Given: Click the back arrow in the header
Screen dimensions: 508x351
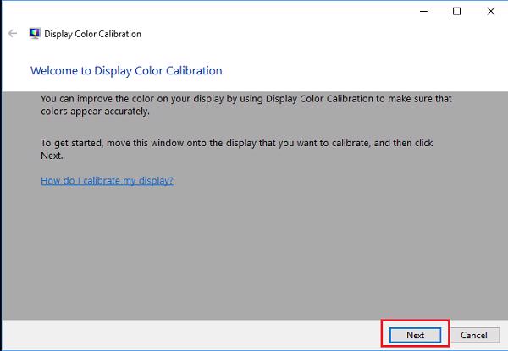Looking at the screenshot, I should tap(12, 34).
